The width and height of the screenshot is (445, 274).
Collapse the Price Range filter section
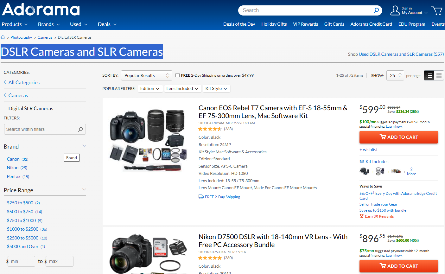pyautogui.click(x=84, y=189)
